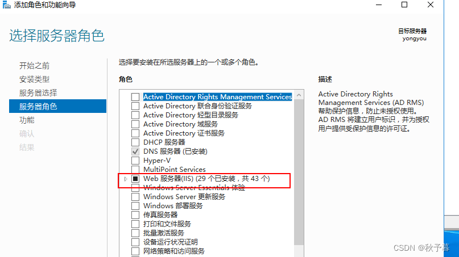This screenshot has width=459, height=257.
Task: Enable Active Directory Rights Management Services checkbox
Action: (x=135, y=97)
